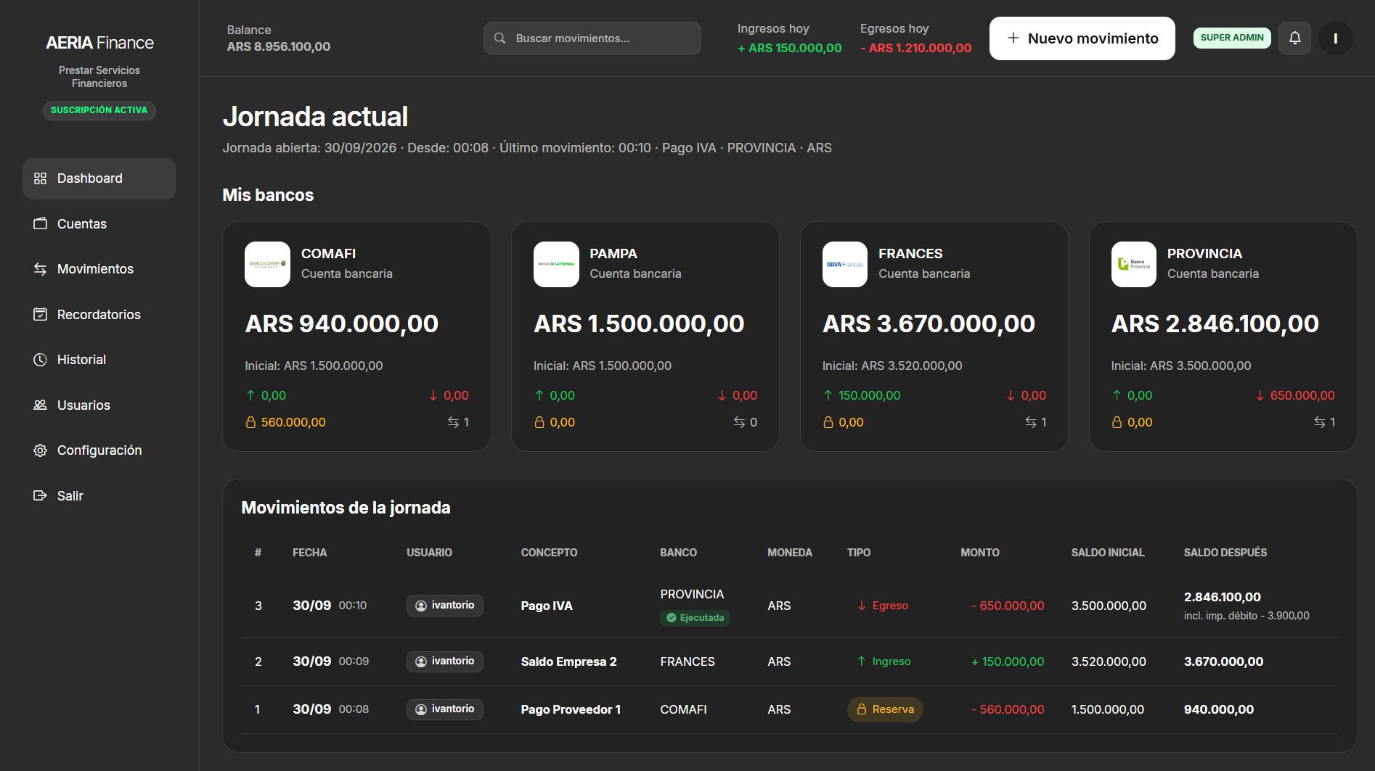Viewport: 1375px width, 771px height.
Task: Click the Ingreso type in row 2
Action: 884,661
